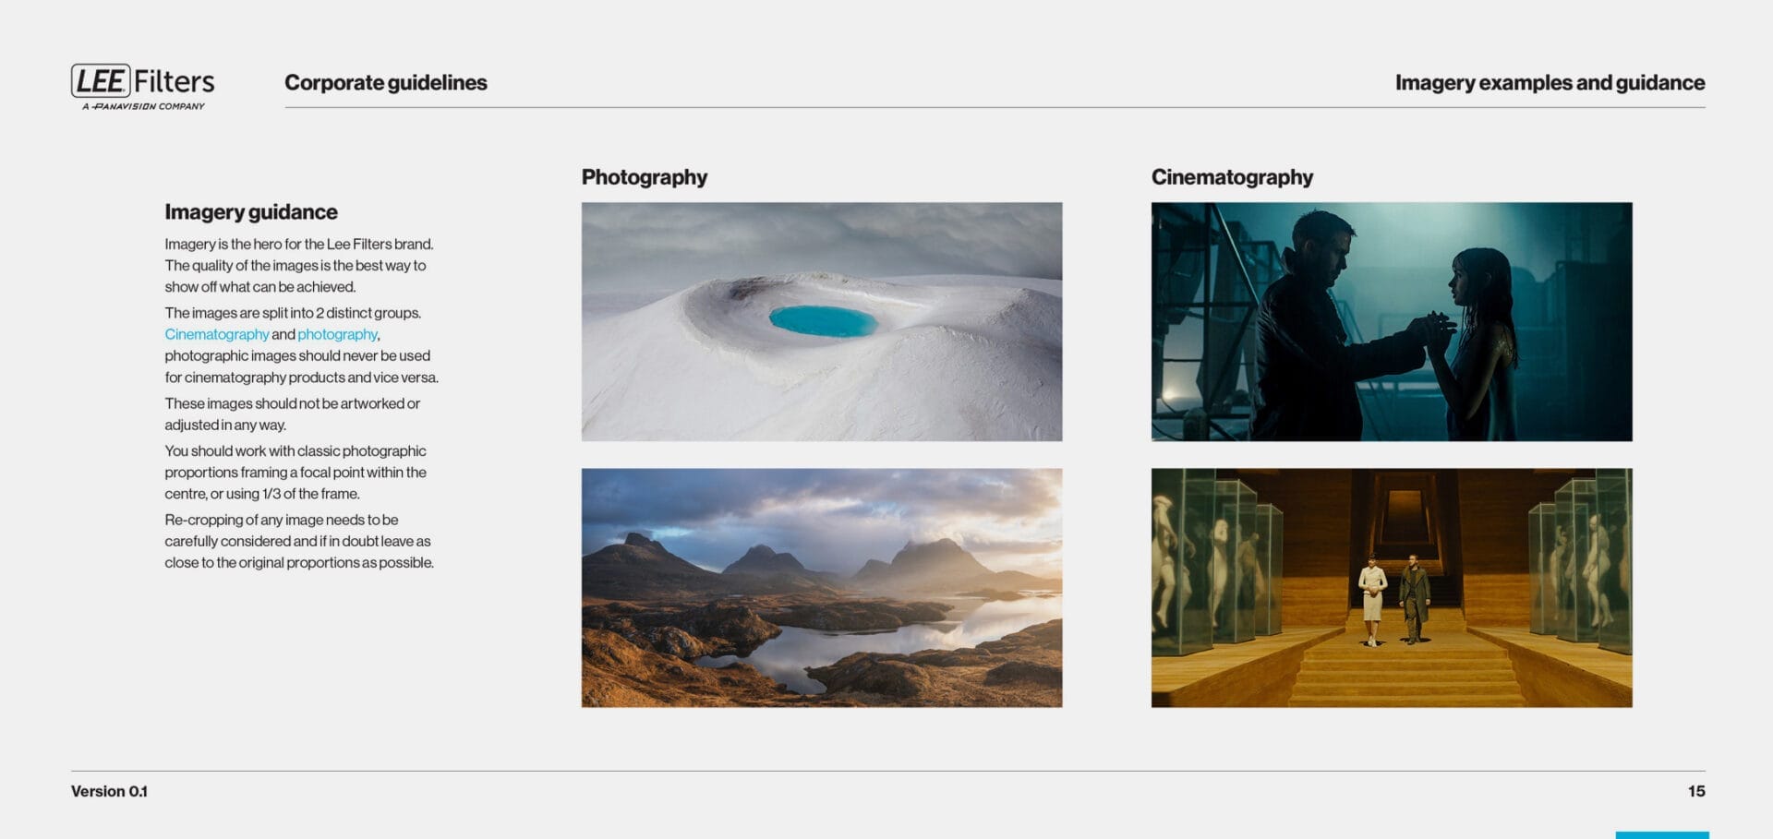1773x839 pixels.
Task: Click the Imagery guidance heading
Action: point(251,212)
